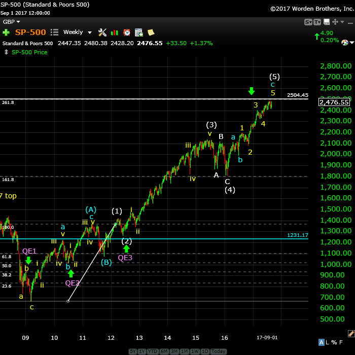Open the T dropdown button

click(x=317, y=22)
